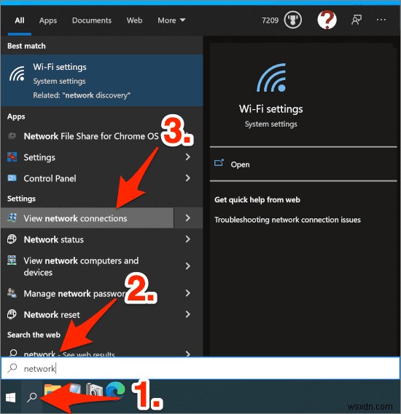Switch to the Web tab
Screen dimensions: 401x414
134,20
